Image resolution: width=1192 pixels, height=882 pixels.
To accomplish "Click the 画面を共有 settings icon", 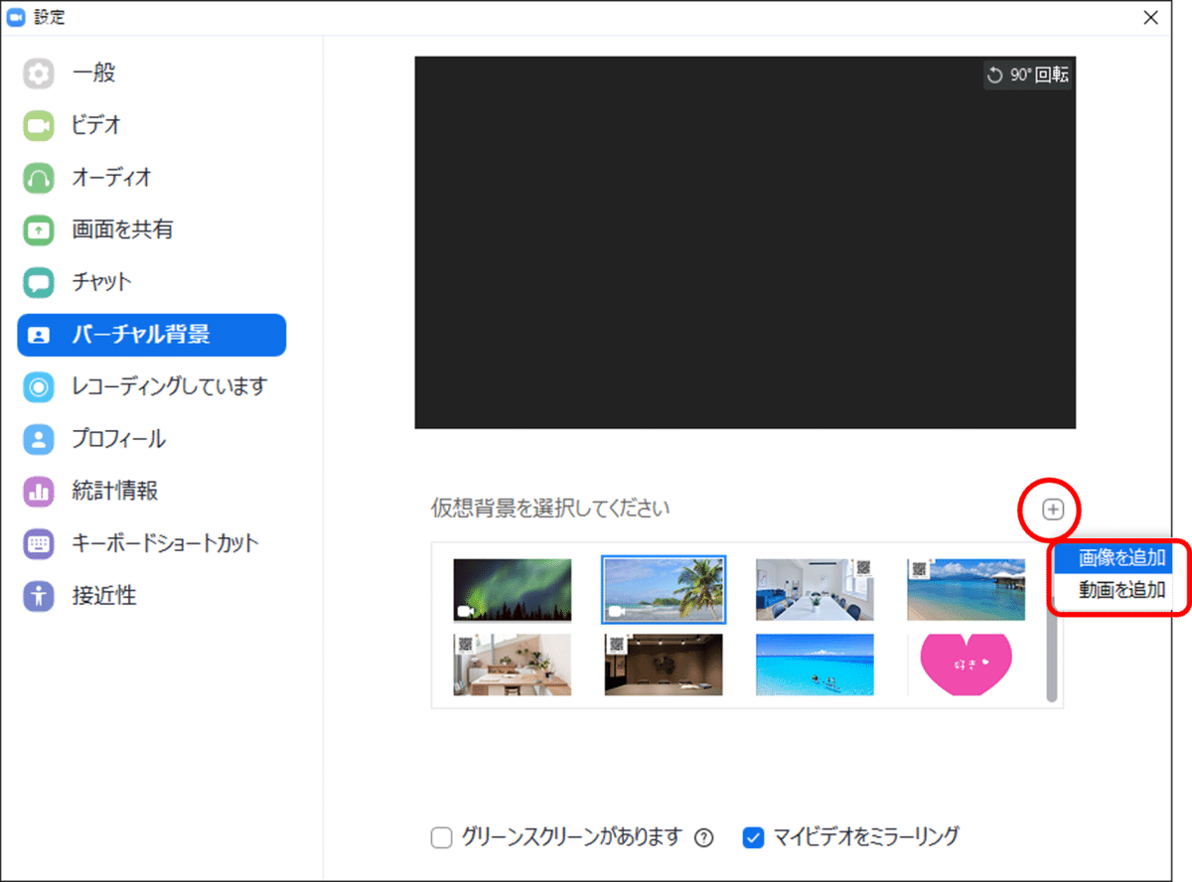I will (x=38, y=229).
